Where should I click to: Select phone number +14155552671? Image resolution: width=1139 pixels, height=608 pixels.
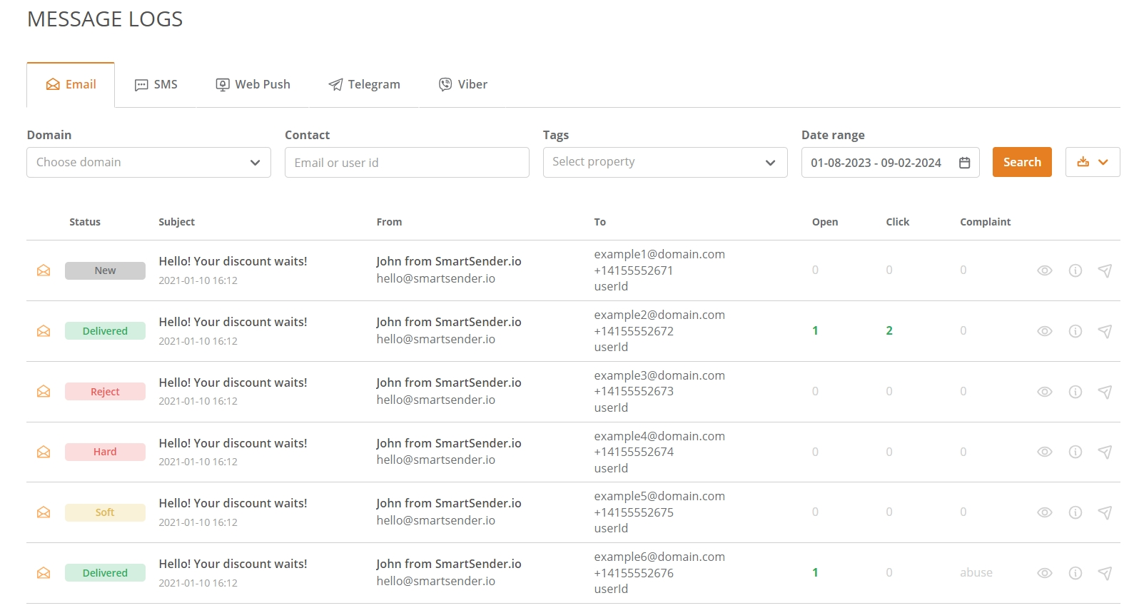(x=634, y=270)
